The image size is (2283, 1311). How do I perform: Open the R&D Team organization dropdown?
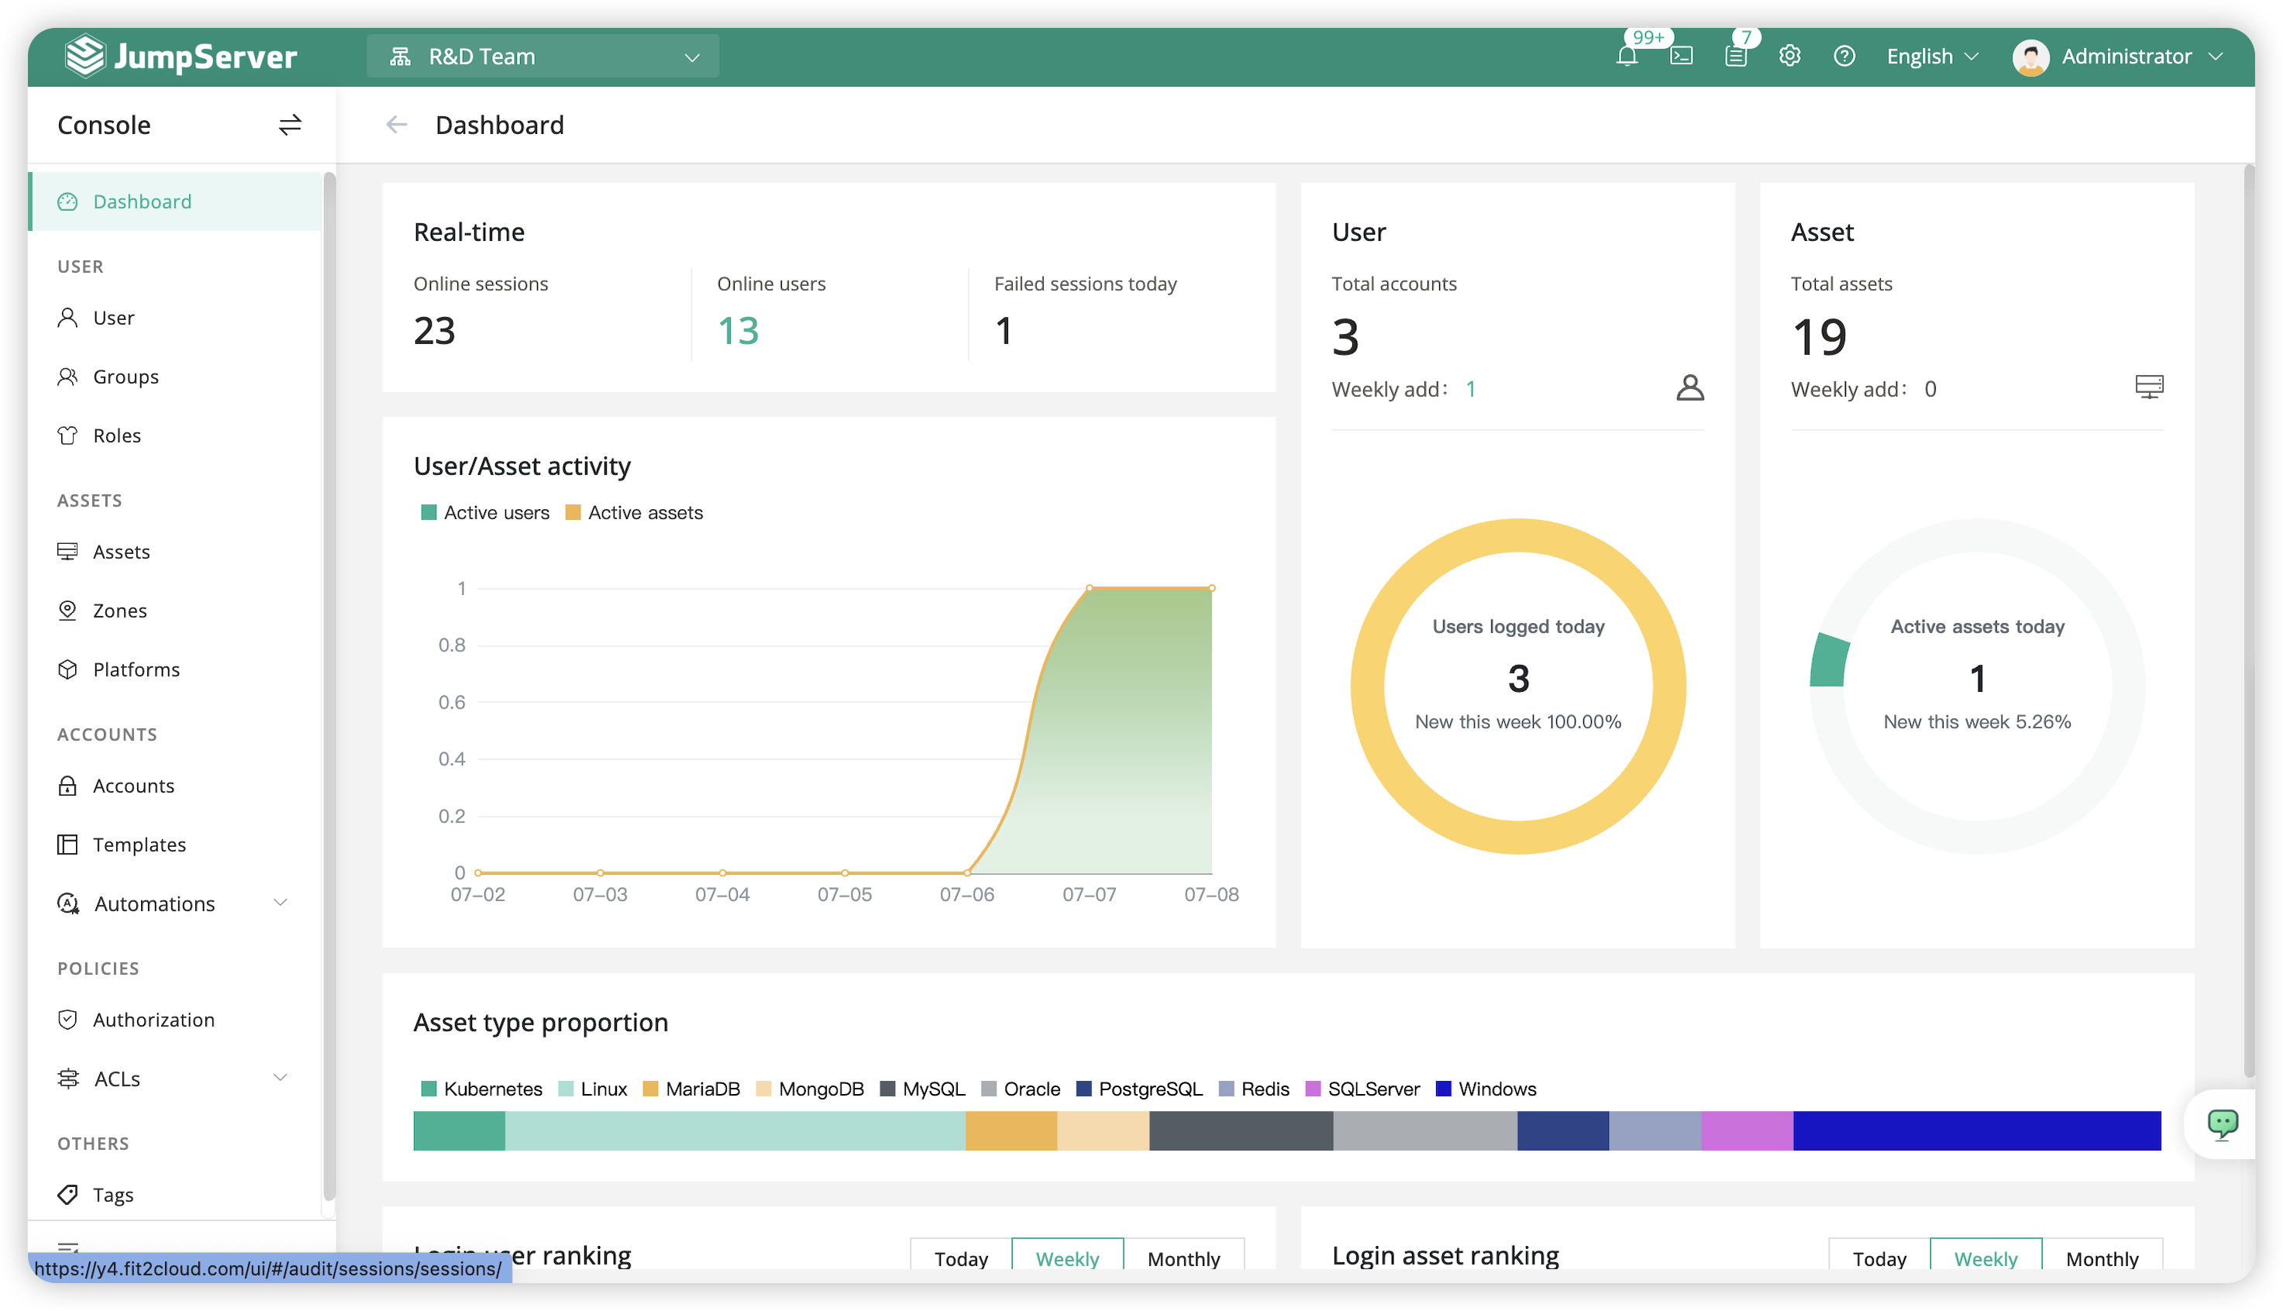[543, 57]
